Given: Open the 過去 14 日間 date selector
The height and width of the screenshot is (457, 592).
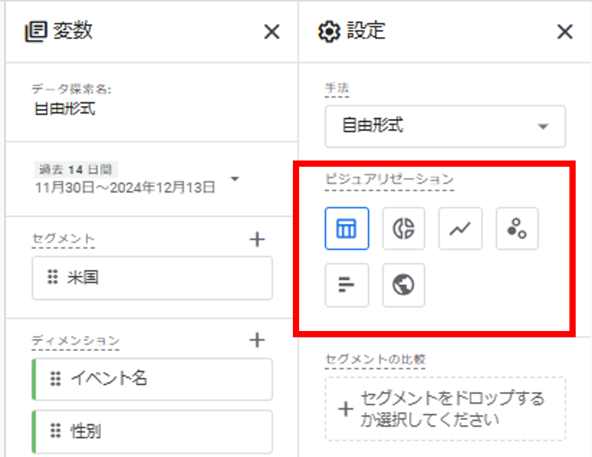Looking at the screenshot, I should coord(125,179).
